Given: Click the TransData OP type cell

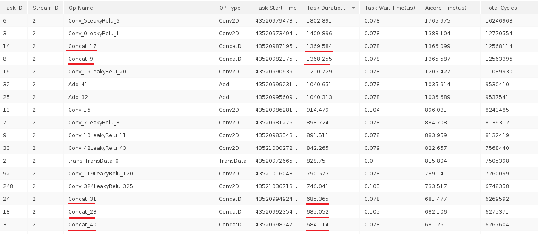Looking at the screenshot, I should [233, 161].
